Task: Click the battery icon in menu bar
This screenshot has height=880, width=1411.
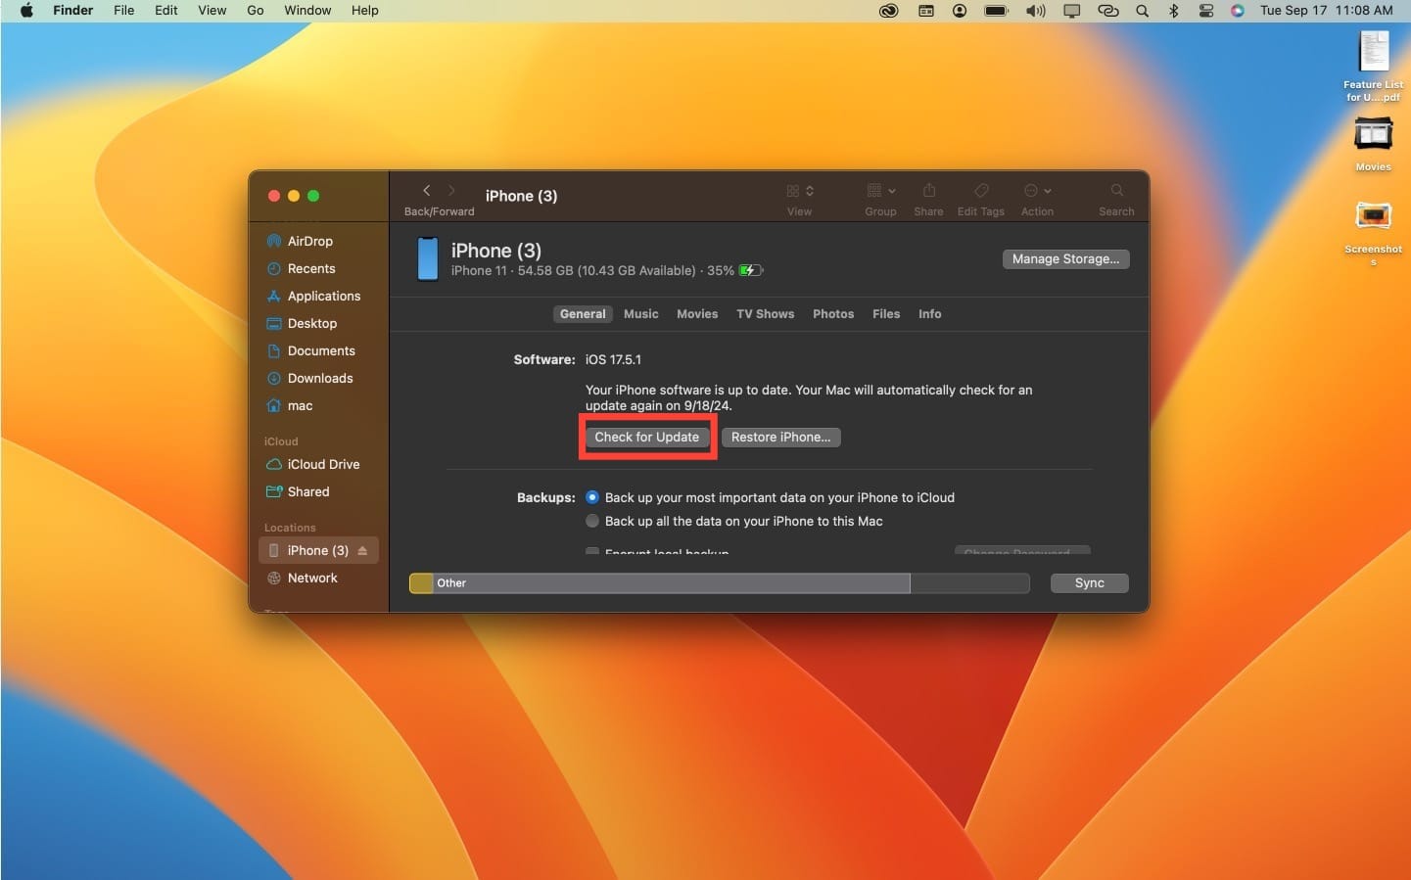Action: (x=996, y=11)
